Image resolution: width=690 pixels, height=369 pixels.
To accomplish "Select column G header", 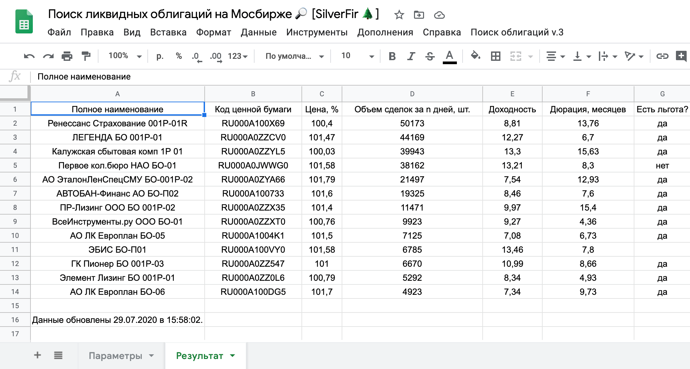I will click(x=662, y=94).
